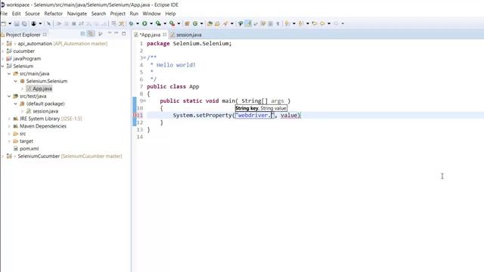Select the *App.java editor tab
Image resolution: width=484 pixels, height=272 pixels.
(x=150, y=35)
